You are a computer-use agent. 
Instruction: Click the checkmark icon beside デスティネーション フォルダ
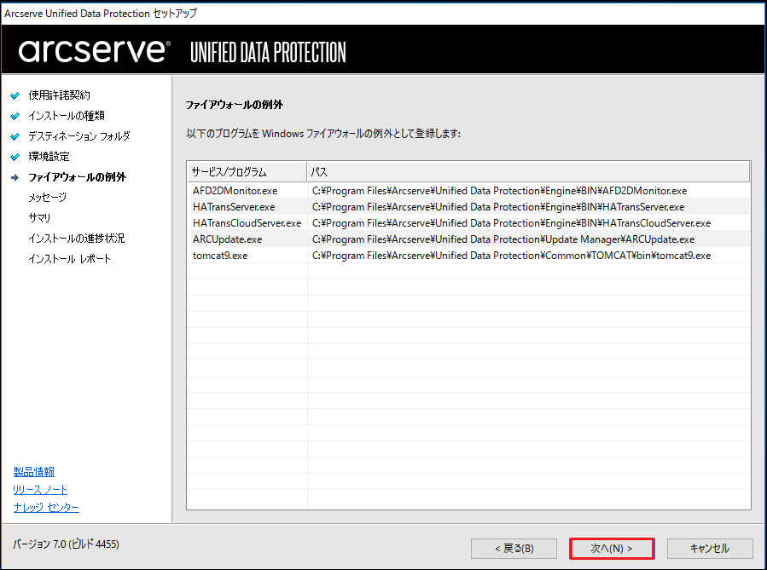[x=15, y=136]
